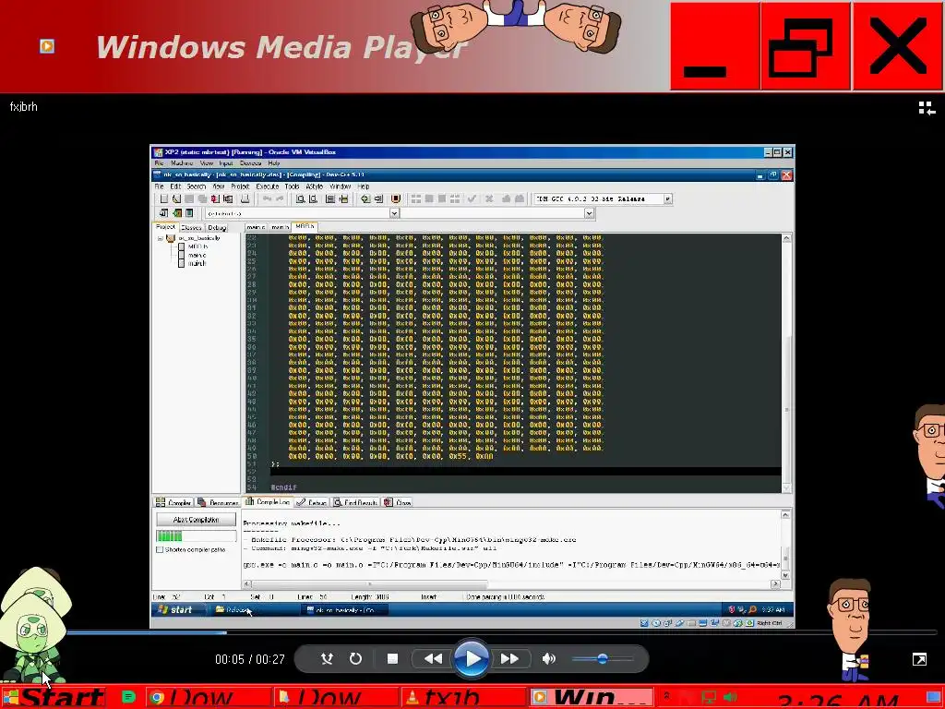Open the Resources tab in bottom panel
The image size is (945, 709).
(218, 502)
